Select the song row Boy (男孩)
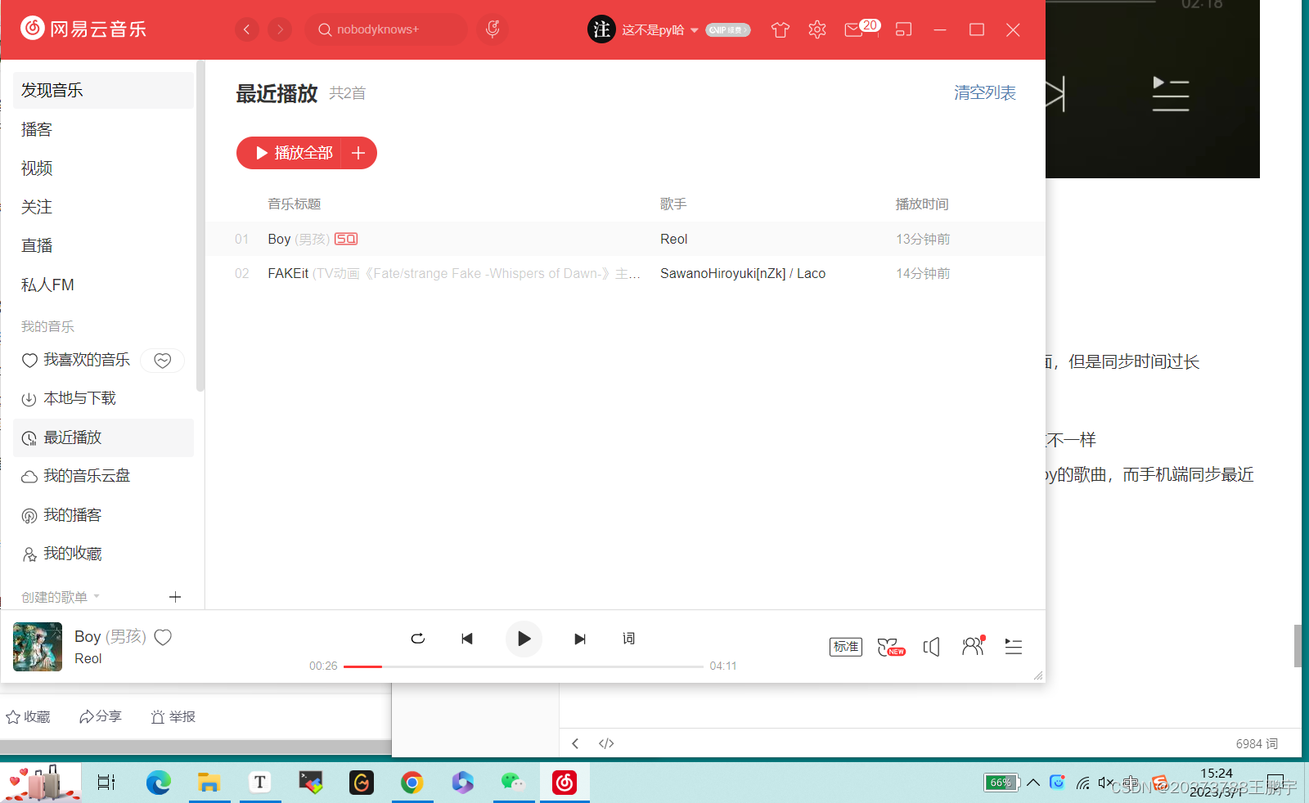1309x803 pixels. tap(625, 239)
